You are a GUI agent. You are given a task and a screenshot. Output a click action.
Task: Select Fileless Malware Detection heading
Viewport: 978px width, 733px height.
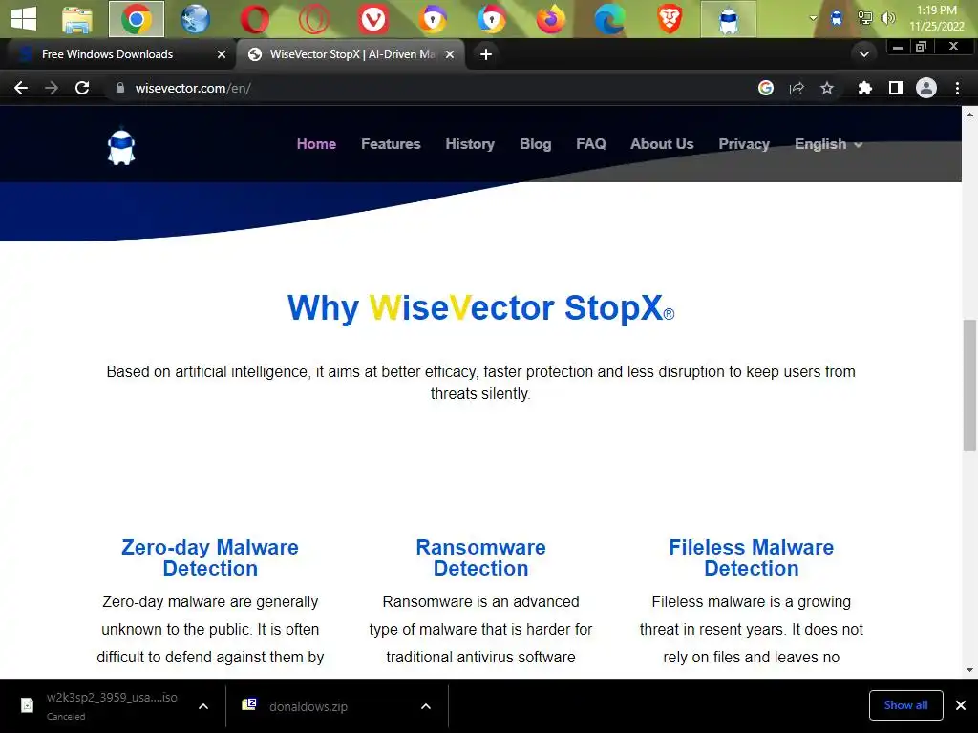tap(751, 557)
